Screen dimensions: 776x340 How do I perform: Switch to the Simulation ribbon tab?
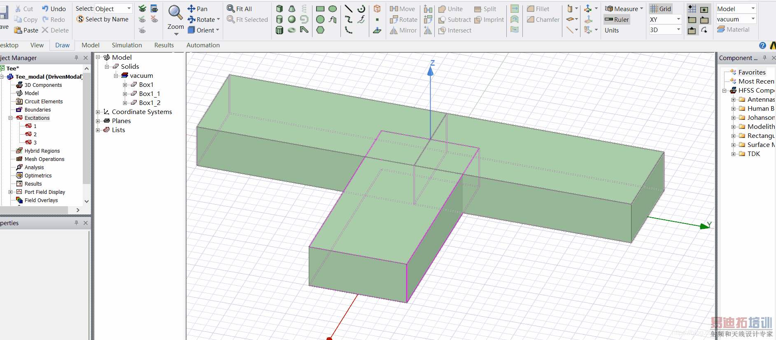click(x=127, y=45)
